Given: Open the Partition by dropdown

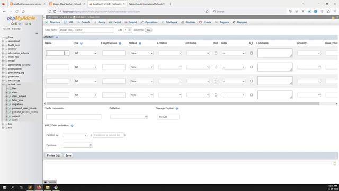Looking at the screenshot, I should (x=75, y=135).
